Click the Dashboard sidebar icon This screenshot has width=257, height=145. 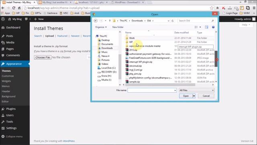(x=3, y=28)
